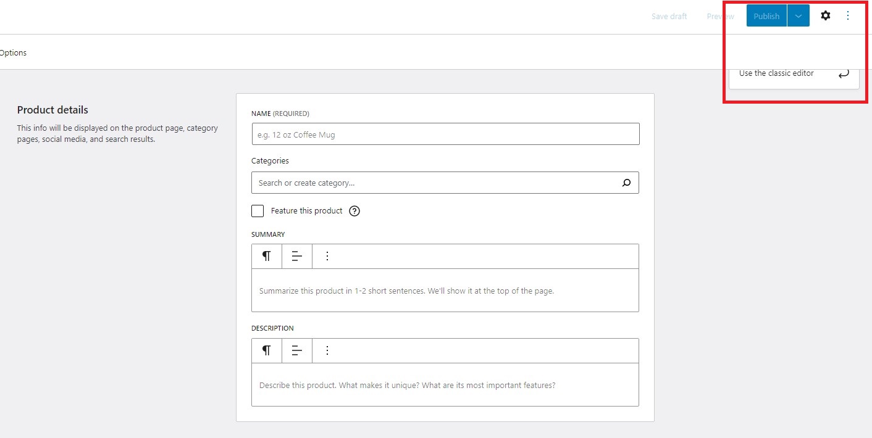
Task: Open the Publish button dropdown arrow
Action: [798, 15]
